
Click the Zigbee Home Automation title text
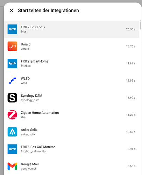point(40,113)
